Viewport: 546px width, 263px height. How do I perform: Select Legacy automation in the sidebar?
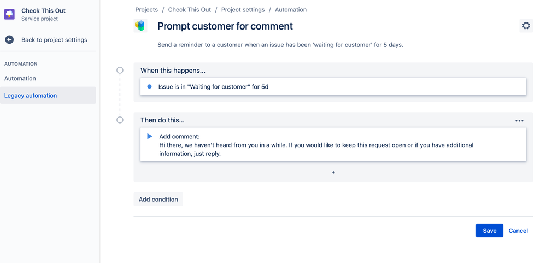tap(31, 96)
